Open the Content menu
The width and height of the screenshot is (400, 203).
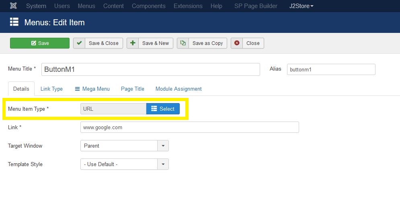pyautogui.click(x=113, y=6)
